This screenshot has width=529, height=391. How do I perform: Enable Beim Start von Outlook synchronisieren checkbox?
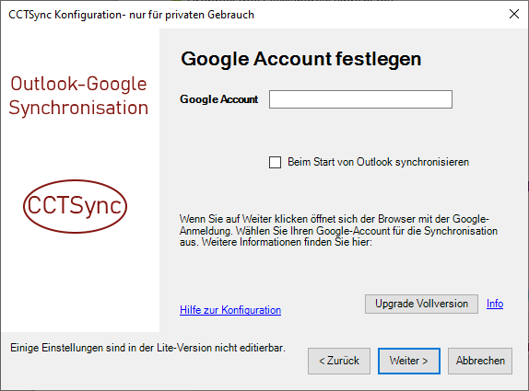(x=275, y=162)
